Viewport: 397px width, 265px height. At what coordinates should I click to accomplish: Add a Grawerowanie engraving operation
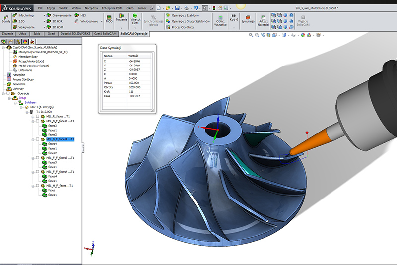pos(59,15)
